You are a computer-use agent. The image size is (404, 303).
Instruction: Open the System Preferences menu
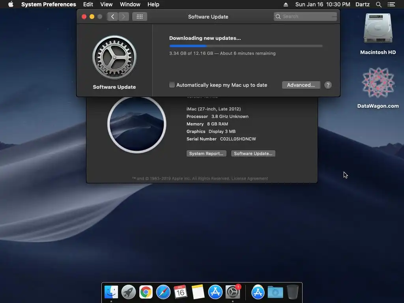point(49,4)
